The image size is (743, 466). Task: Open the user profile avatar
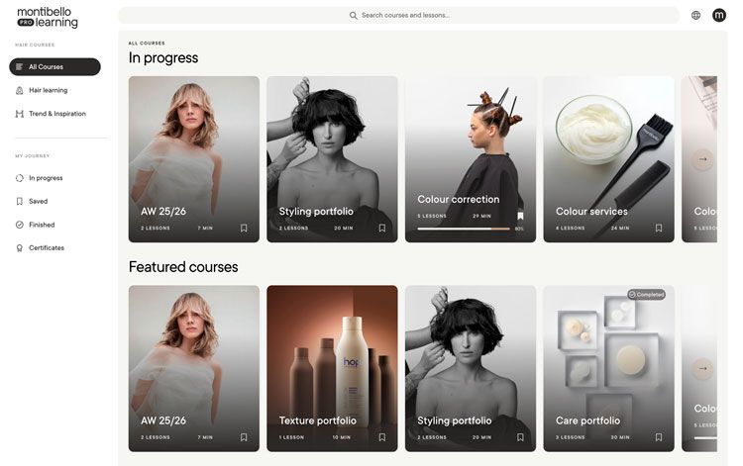click(719, 15)
